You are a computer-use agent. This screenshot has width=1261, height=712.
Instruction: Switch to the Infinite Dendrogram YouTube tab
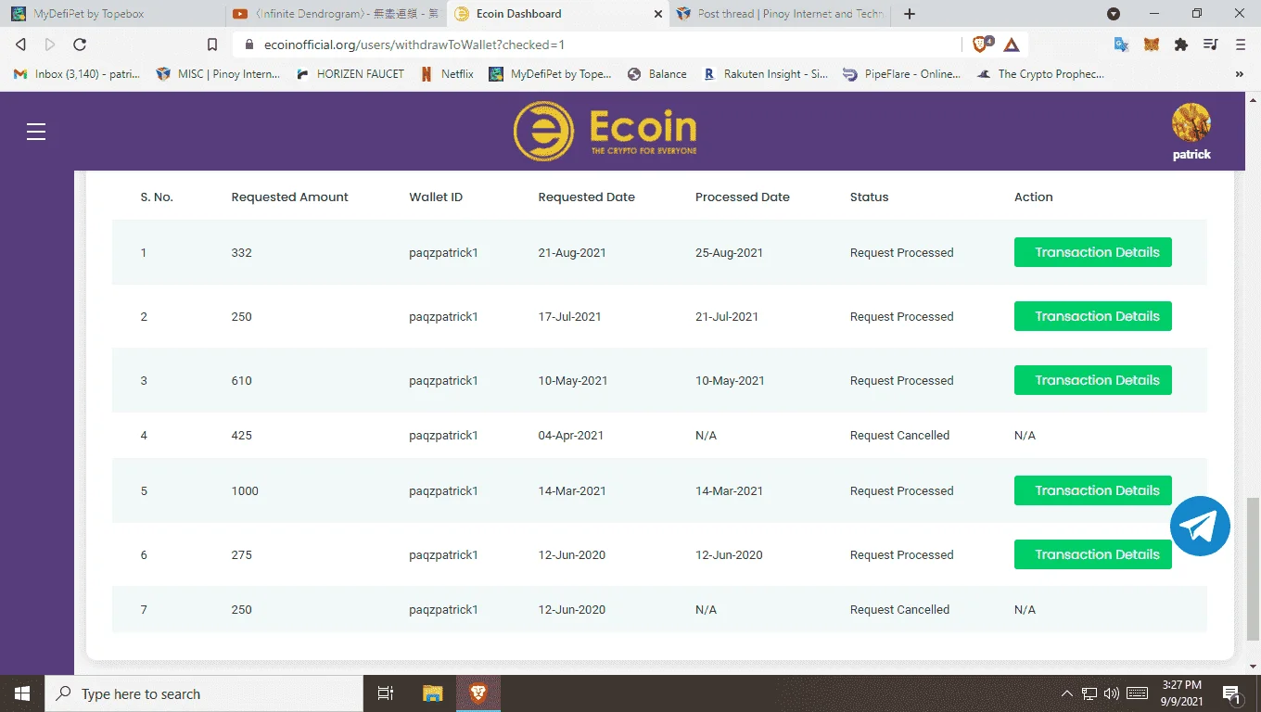[x=335, y=14]
